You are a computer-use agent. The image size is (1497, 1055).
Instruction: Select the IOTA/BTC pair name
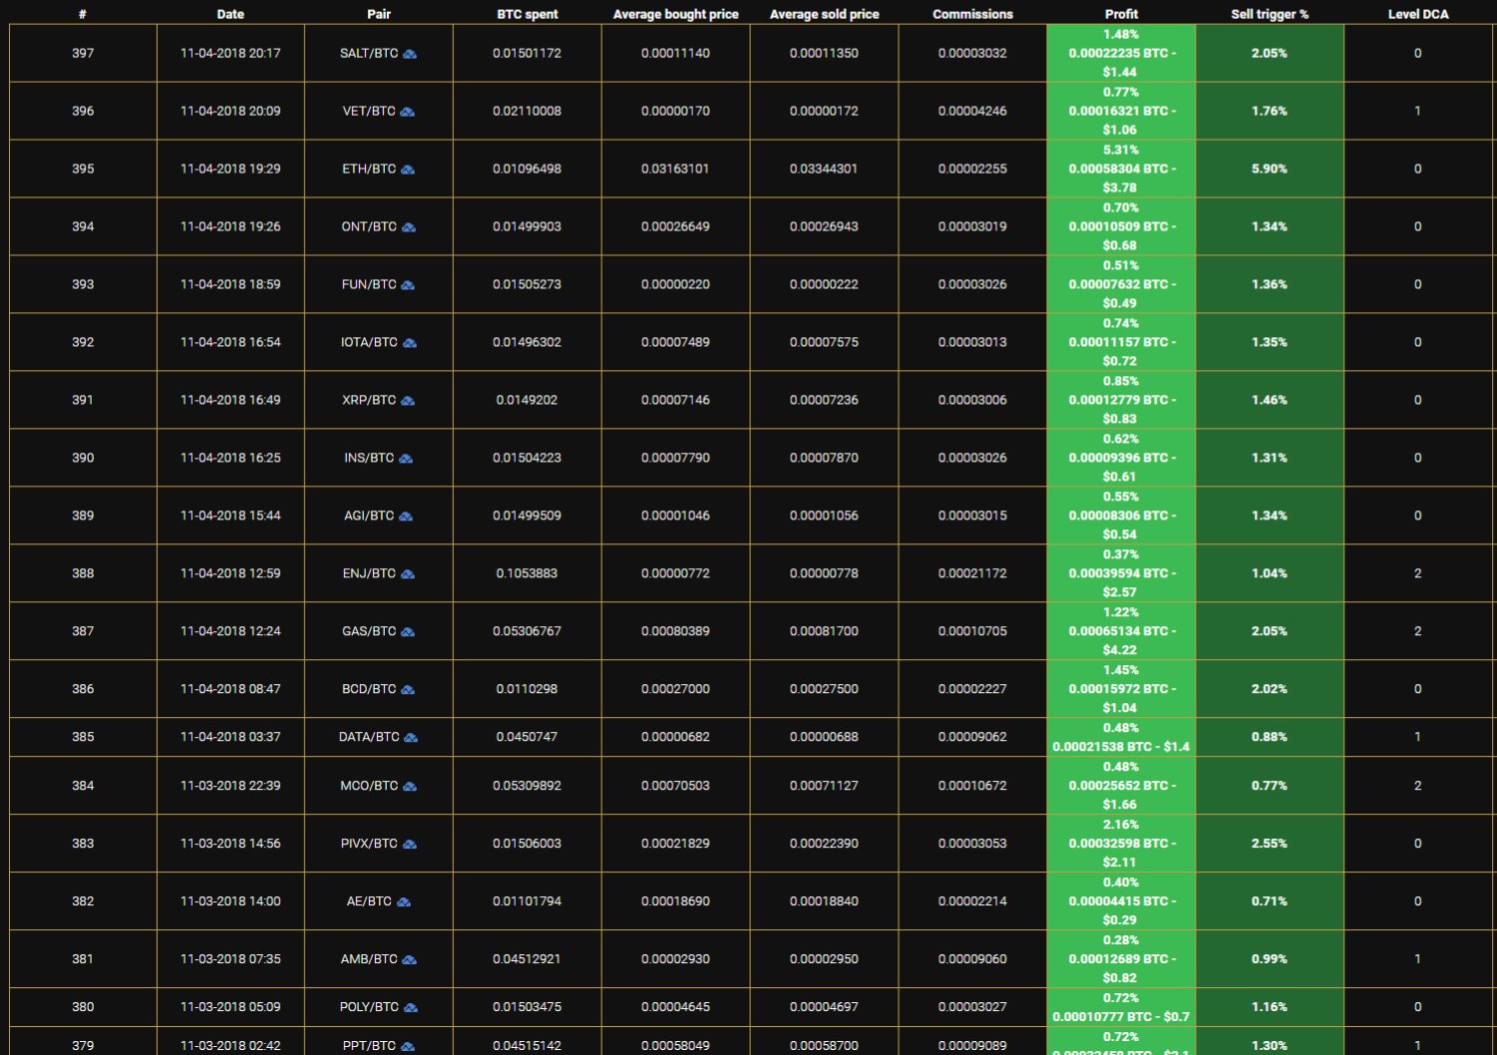click(369, 342)
